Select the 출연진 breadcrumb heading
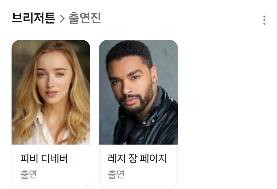Viewport: 277px width, 189px height. click(x=84, y=18)
